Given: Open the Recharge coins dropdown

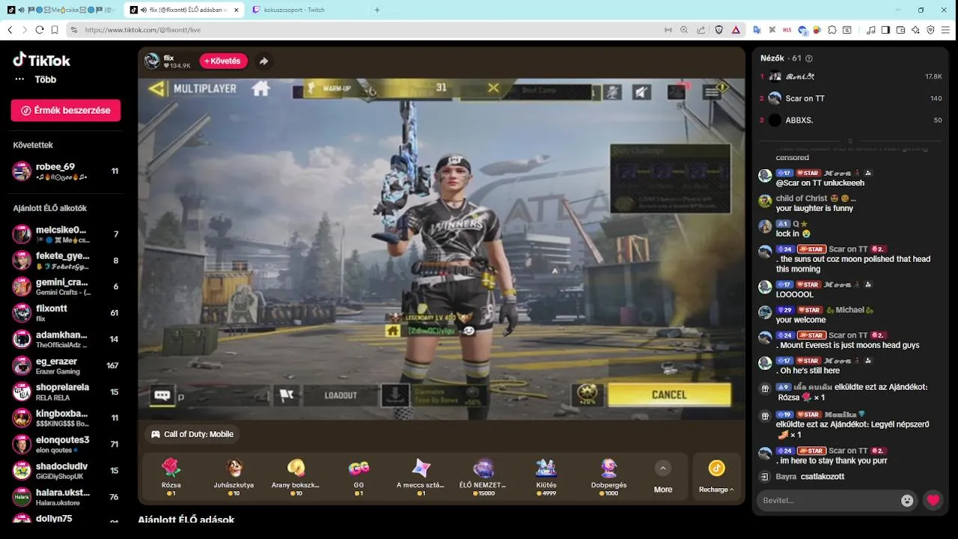Looking at the screenshot, I should click(x=716, y=477).
